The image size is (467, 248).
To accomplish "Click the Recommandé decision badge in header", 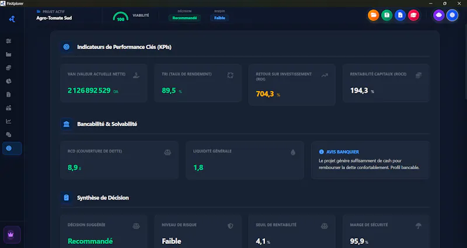I will click(184, 18).
